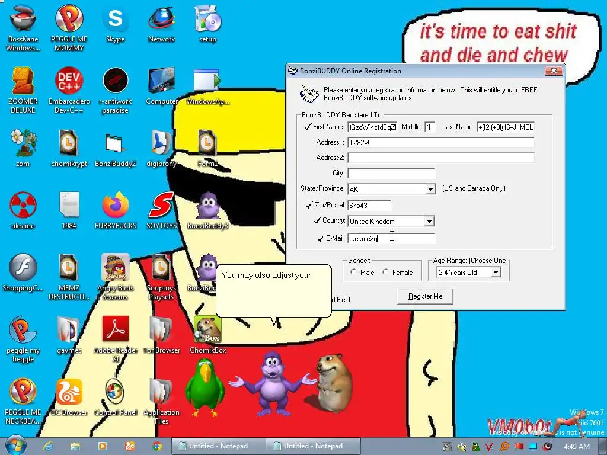This screenshot has height=455, width=607.
Task: Select the BonziBuddy3 desktop icon
Action: click(207, 210)
